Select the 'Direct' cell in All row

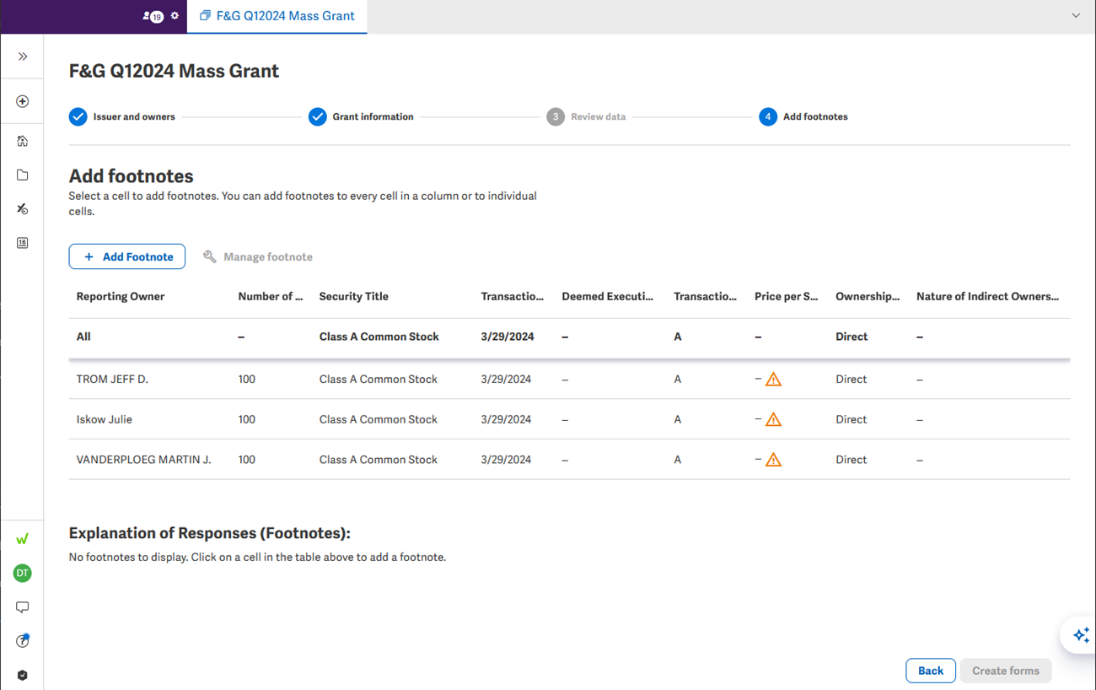coord(852,337)
